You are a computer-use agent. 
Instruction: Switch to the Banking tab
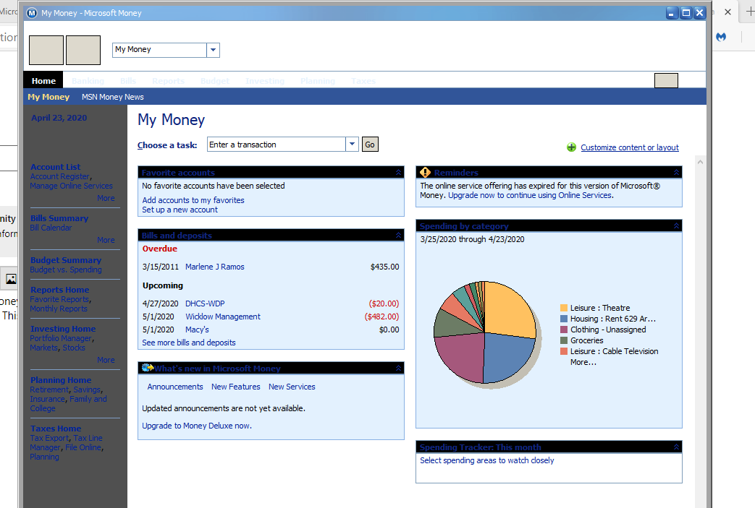coord(88,81)
